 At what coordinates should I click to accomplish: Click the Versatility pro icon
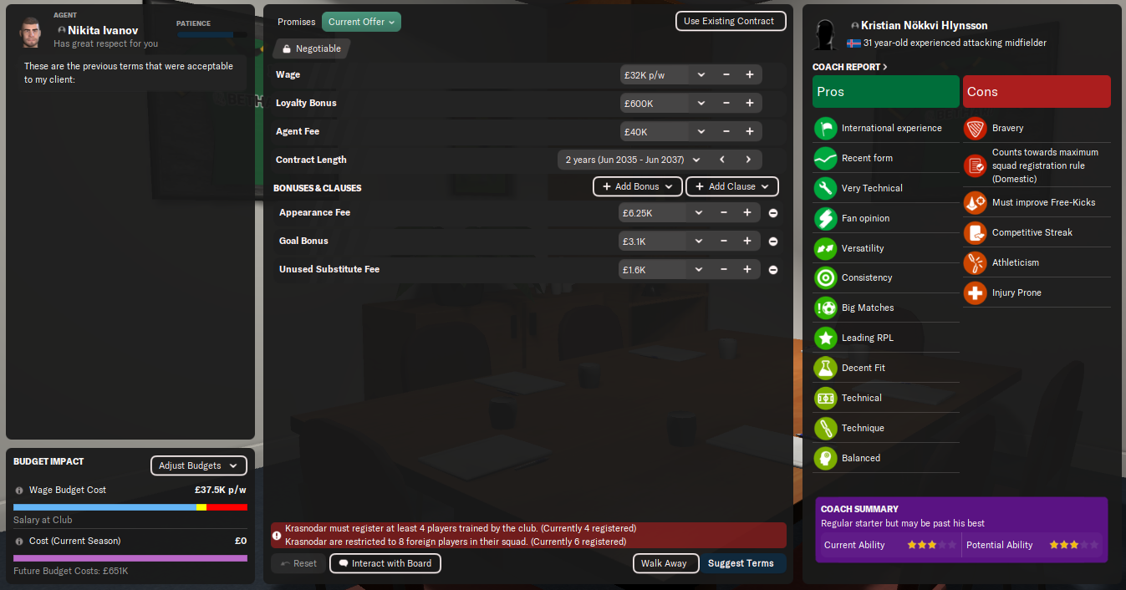826,248
